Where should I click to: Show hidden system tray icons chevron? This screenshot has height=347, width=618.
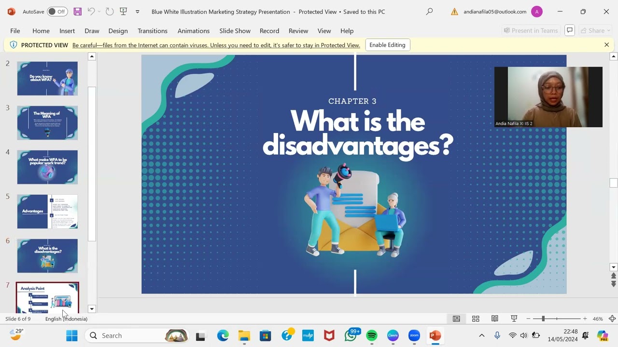pyautogui.click(x=481, y=335)
